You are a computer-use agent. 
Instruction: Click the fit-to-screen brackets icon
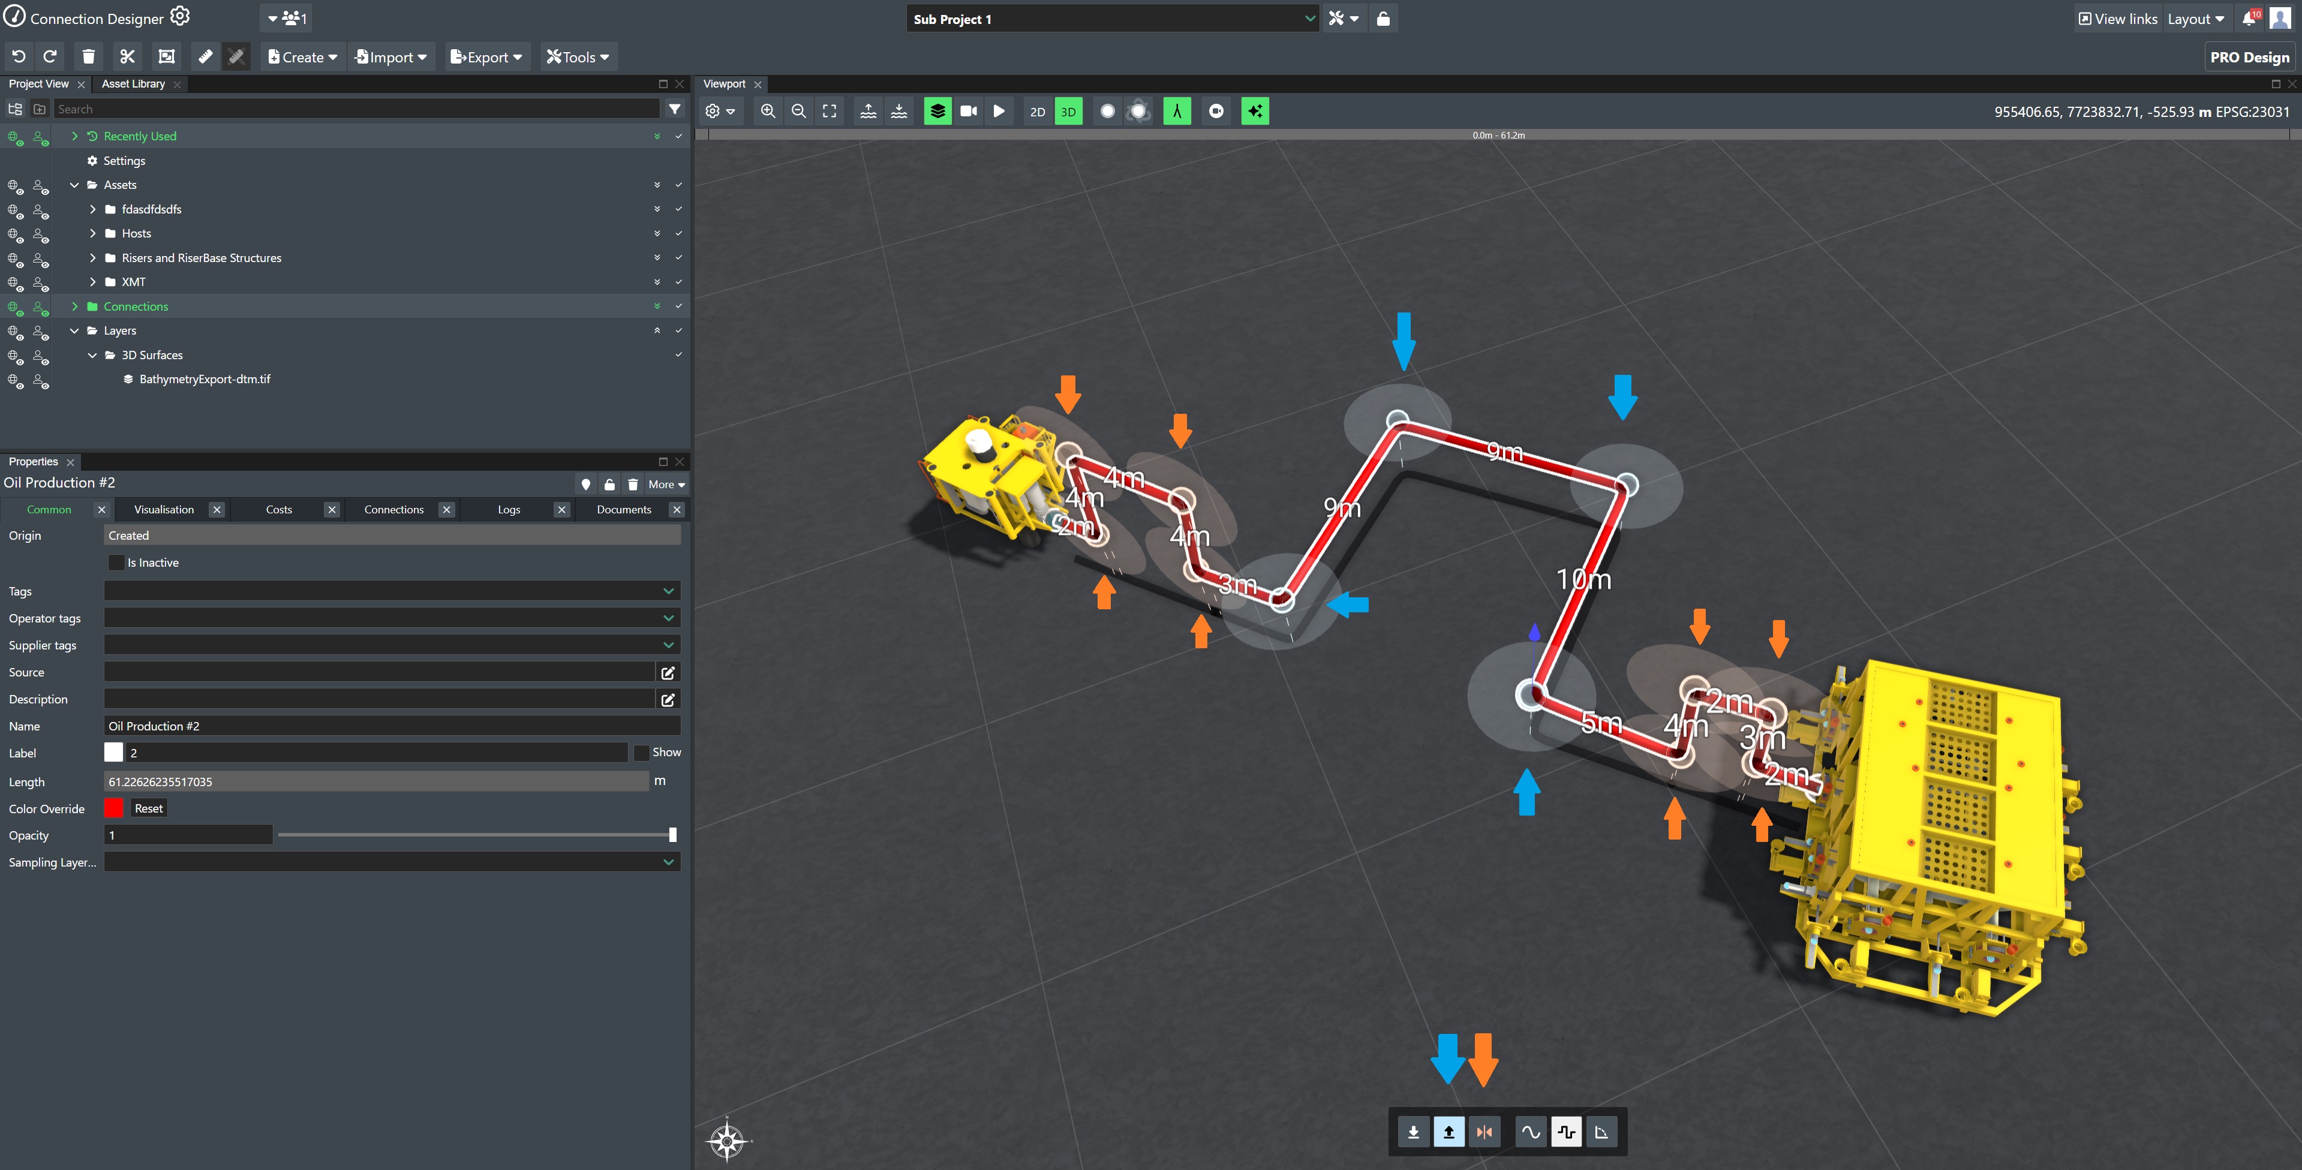[x=830, y=111]
